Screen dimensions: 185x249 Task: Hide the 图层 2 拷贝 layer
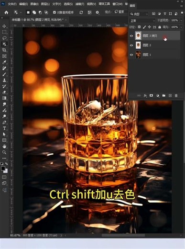point(131,36)
